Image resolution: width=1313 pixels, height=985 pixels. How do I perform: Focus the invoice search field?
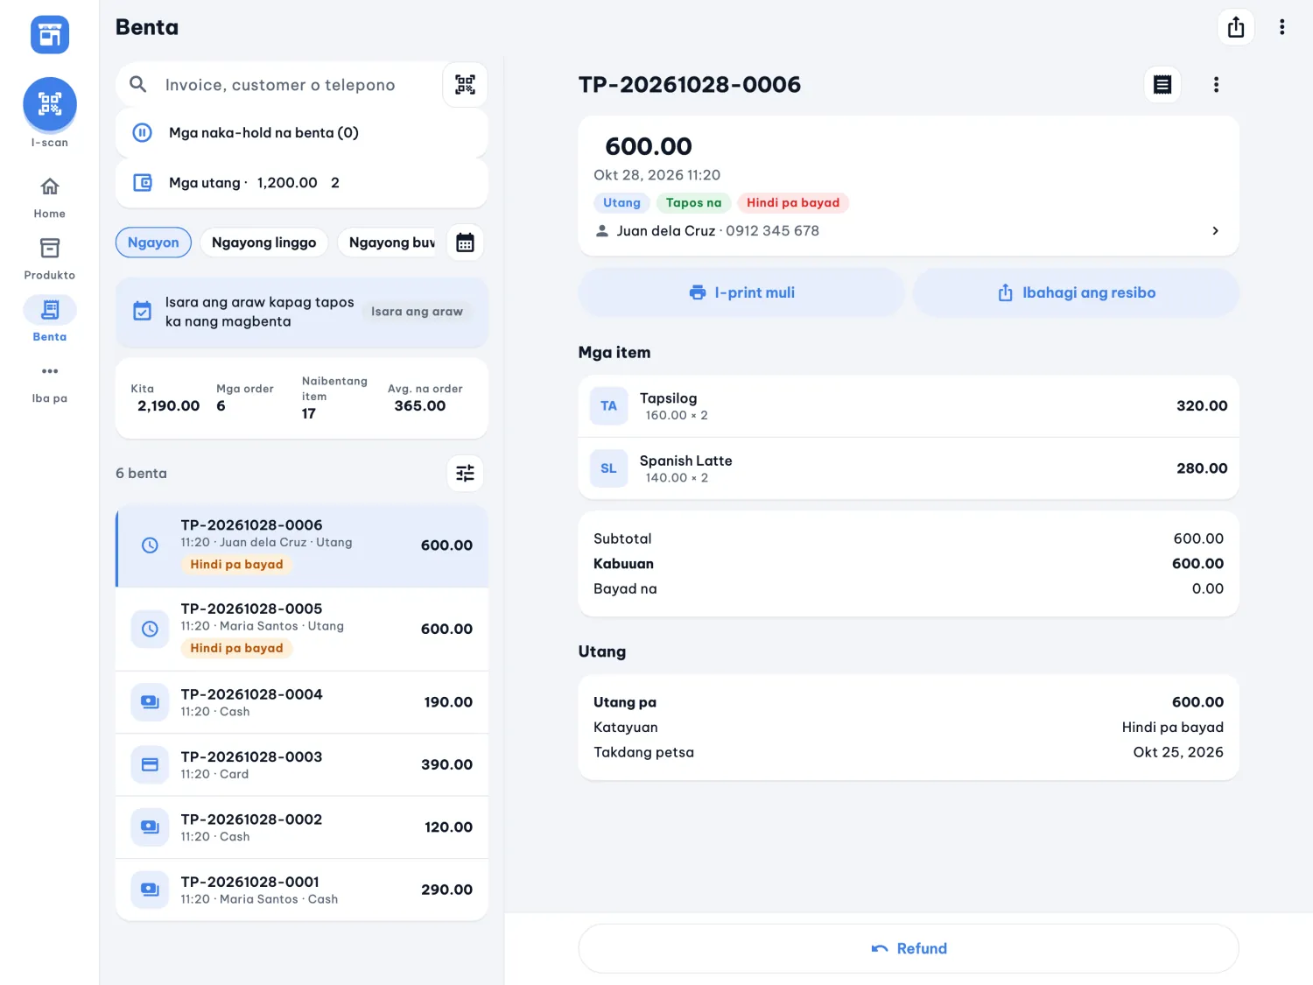280,85
